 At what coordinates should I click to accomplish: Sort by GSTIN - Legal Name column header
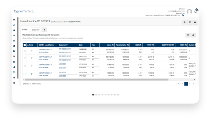[x=48, y=45]
